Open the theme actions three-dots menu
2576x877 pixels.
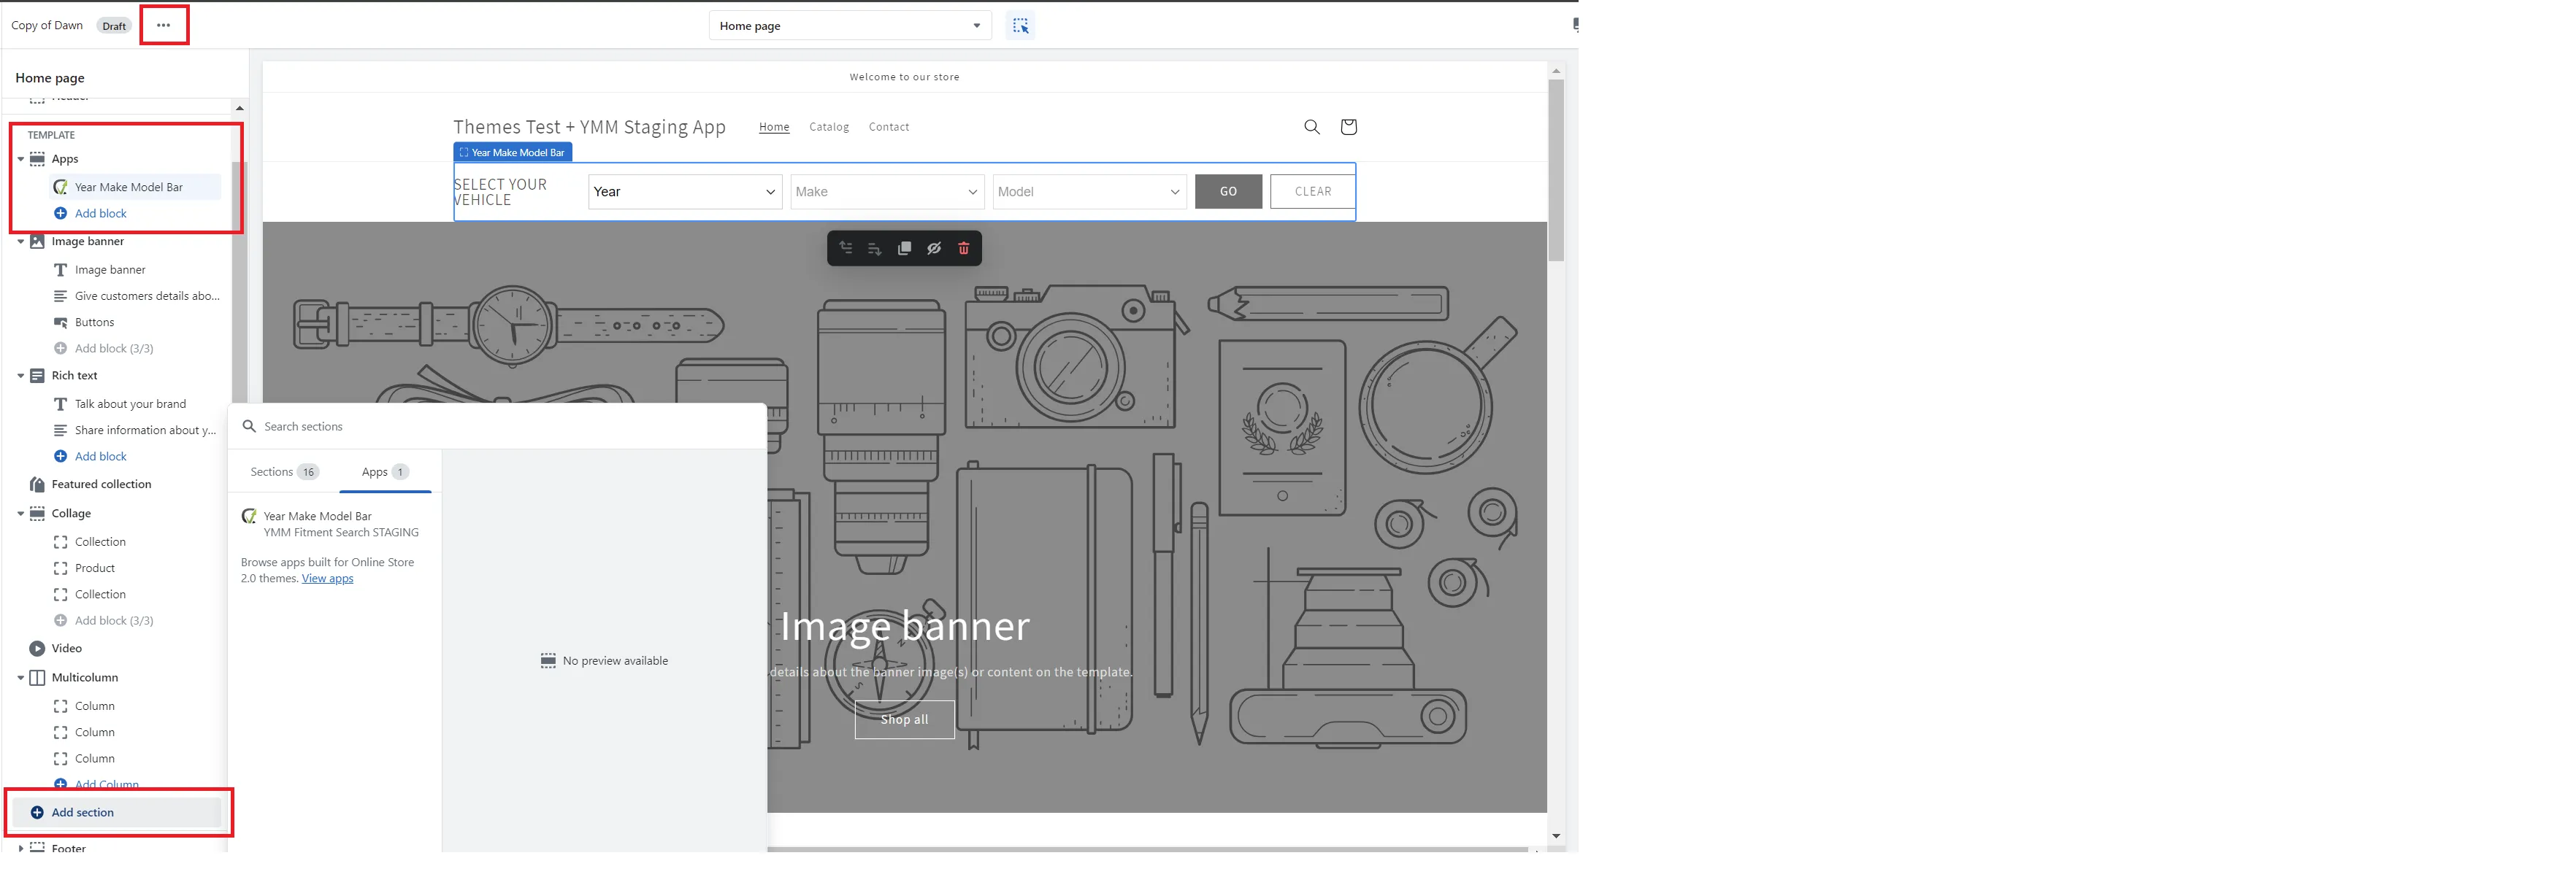pyautogui.click(x=163, y=25)
